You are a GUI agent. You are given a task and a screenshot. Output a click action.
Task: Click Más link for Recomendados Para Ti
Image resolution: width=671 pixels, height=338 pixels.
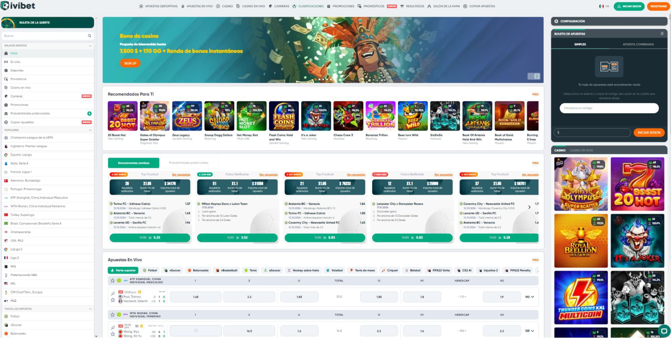coord(535,94)
